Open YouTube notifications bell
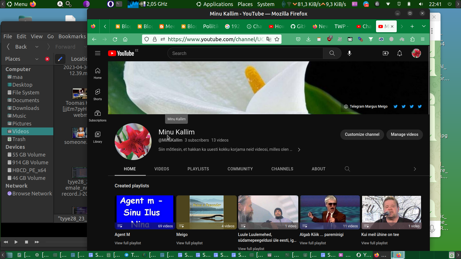This screenshot has width=461, height=259. click(400, 53)
